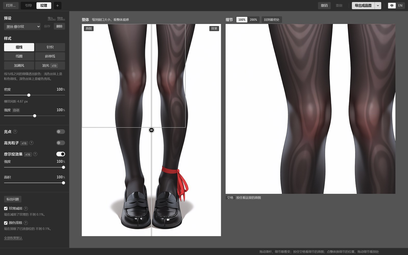
Task: Uncheck the 颜色排除 checkbox
Action: click(x=6, y=223)
